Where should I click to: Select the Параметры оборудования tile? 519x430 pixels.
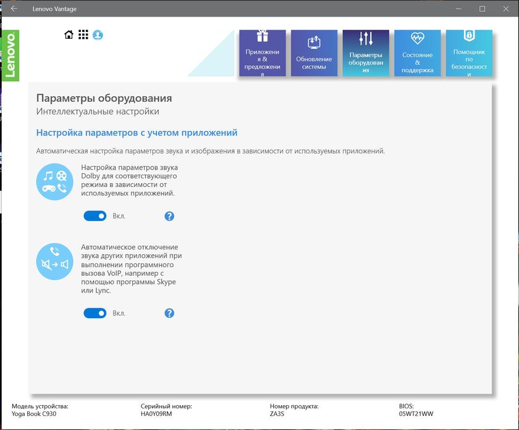click(x=366, y=54)
